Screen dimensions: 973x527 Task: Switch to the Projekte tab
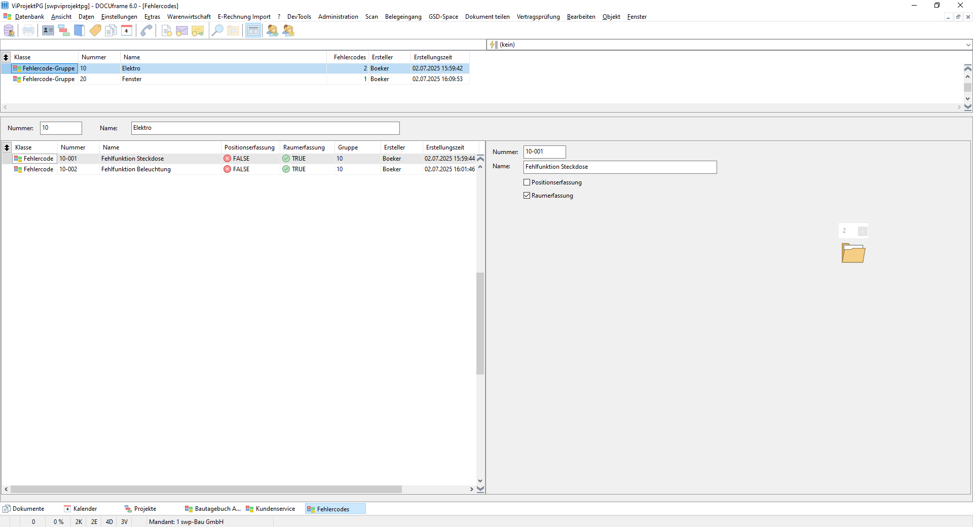(x=141, y=509)
